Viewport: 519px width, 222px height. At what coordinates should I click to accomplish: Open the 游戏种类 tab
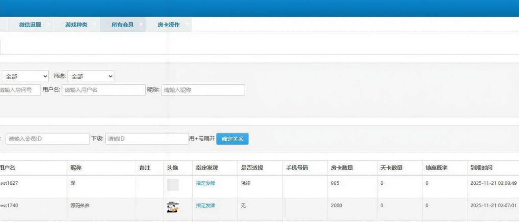point(76,25)
